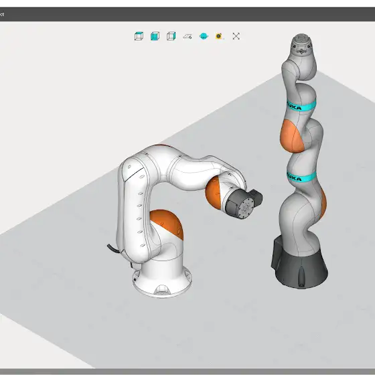Click the upper teal KUKA band

click(x=301, y=106)
